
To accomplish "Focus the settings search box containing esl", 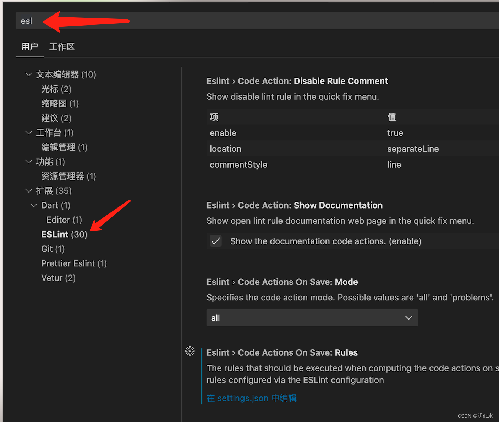I will tap(257, 21).
